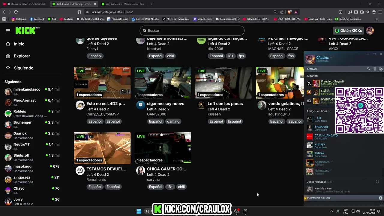Open the Kick hamburger menu

point(8,31)
